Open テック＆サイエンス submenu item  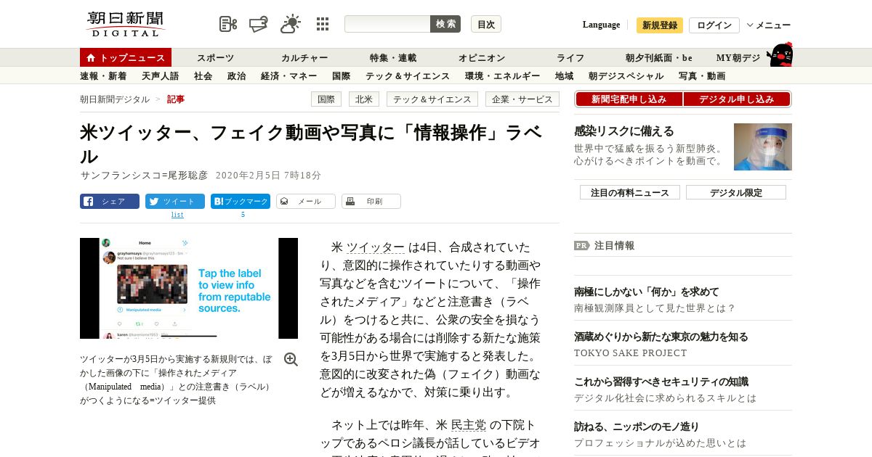408,75
